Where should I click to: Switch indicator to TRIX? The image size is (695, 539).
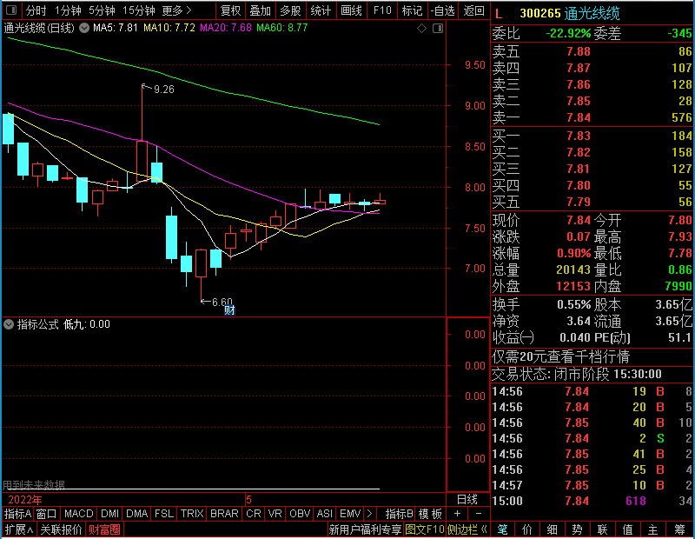pyautogui.click(x=191, y=514)
